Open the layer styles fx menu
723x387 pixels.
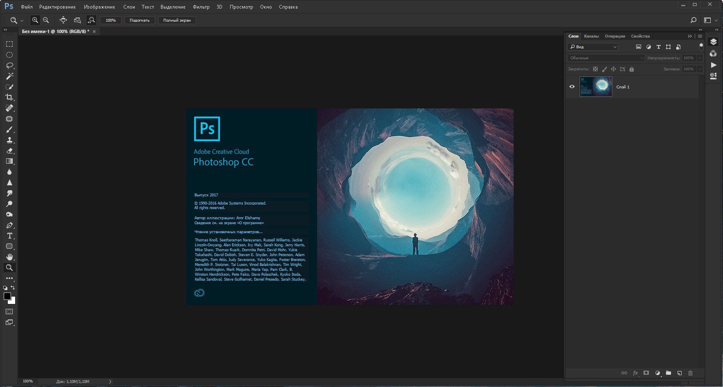635,373
